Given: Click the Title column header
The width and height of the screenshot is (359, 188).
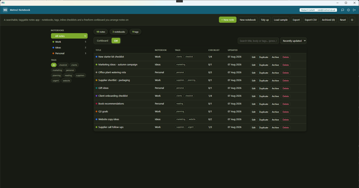Looking at the screenshot, I should (98, 50).
